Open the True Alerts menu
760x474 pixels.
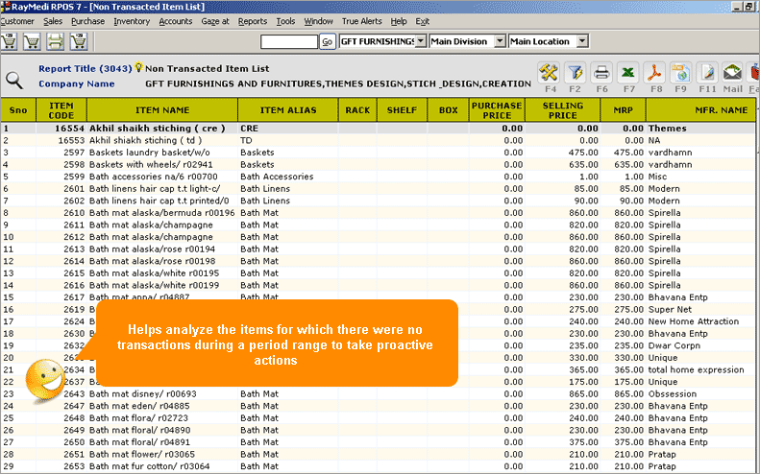pyautogui.click(x=361, y=21)
